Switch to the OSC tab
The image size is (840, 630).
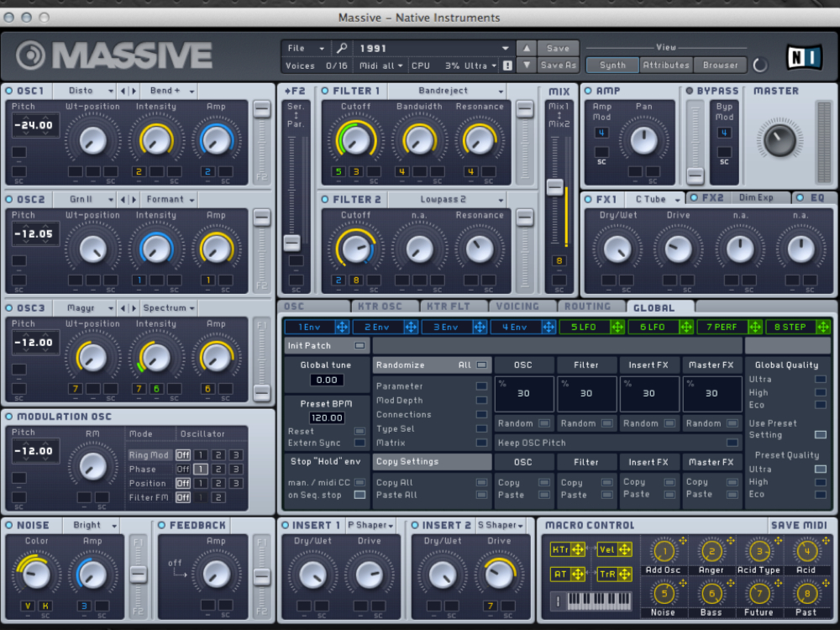(x=314, y=307)
